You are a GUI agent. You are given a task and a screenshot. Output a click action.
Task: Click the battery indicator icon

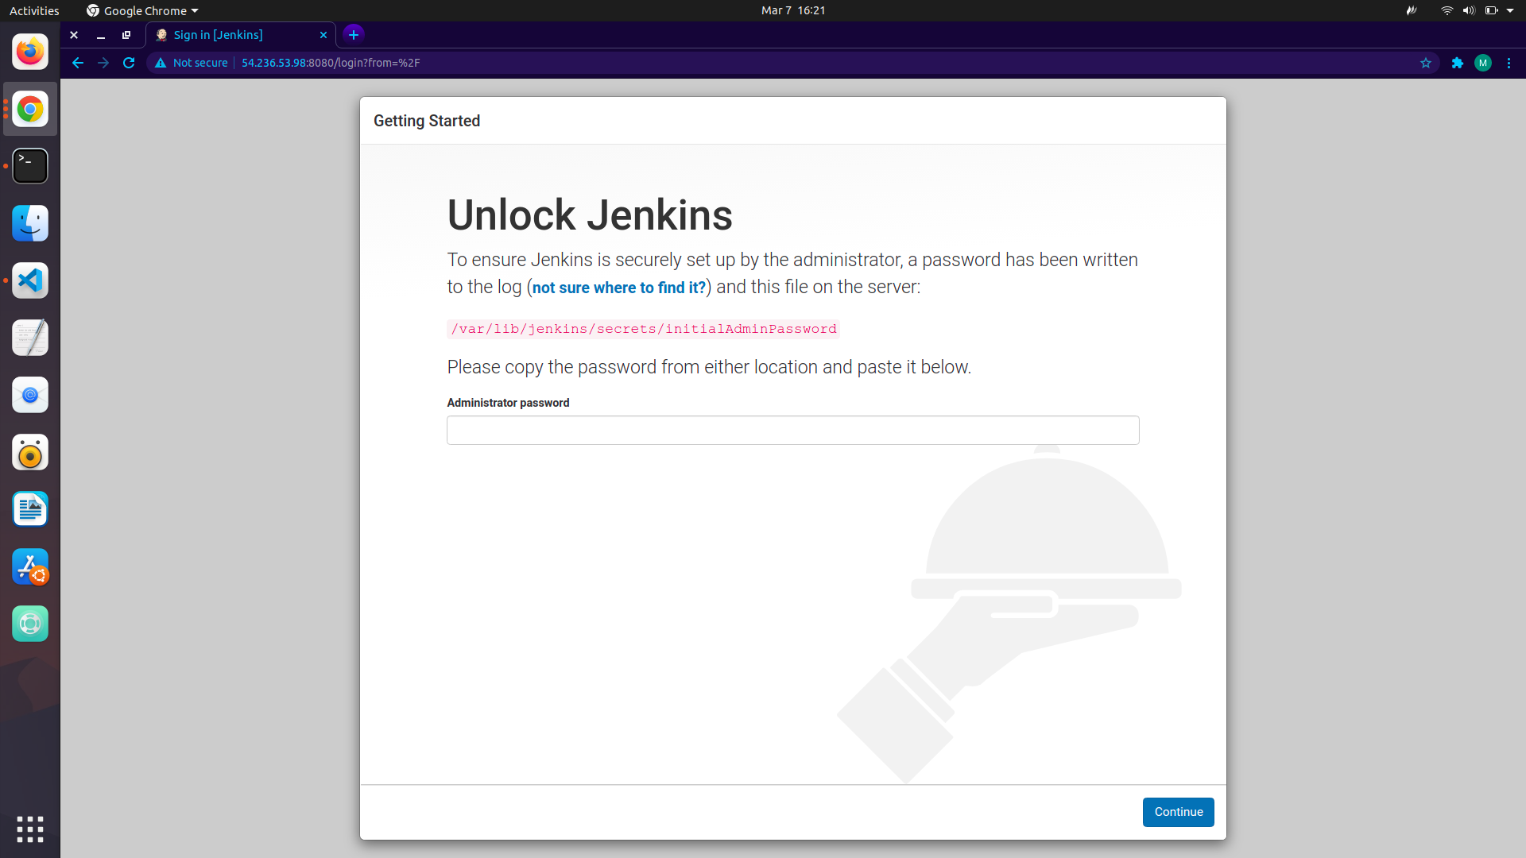click(1491, 10)
